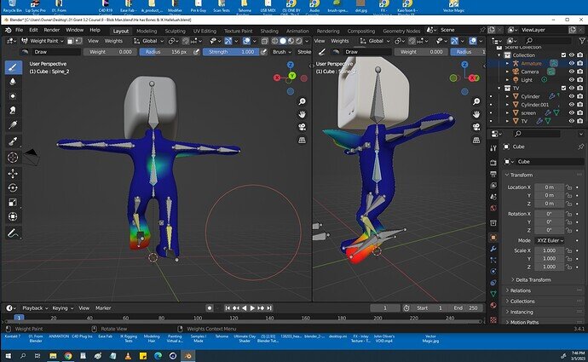Switch to the Modeling workspace tab
Viewport: 588px width, 362px height.
[x=147, y=32]
